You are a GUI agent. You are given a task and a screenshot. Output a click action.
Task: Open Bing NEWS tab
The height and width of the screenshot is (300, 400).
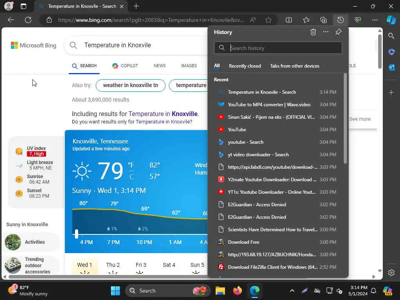pos(159,66)
